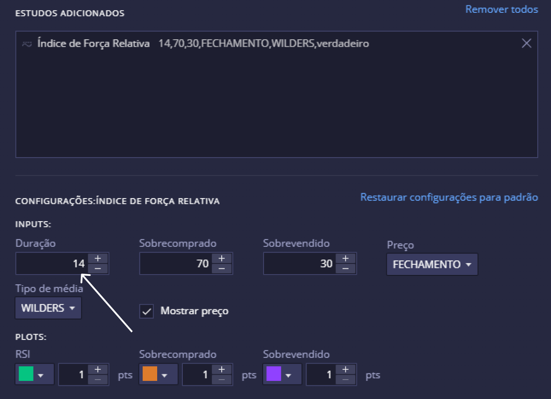Open the Tipo de média WILDERS dropdown
Image resolution: width=551 pixels, height=399 pixels.
pos(48,308)
